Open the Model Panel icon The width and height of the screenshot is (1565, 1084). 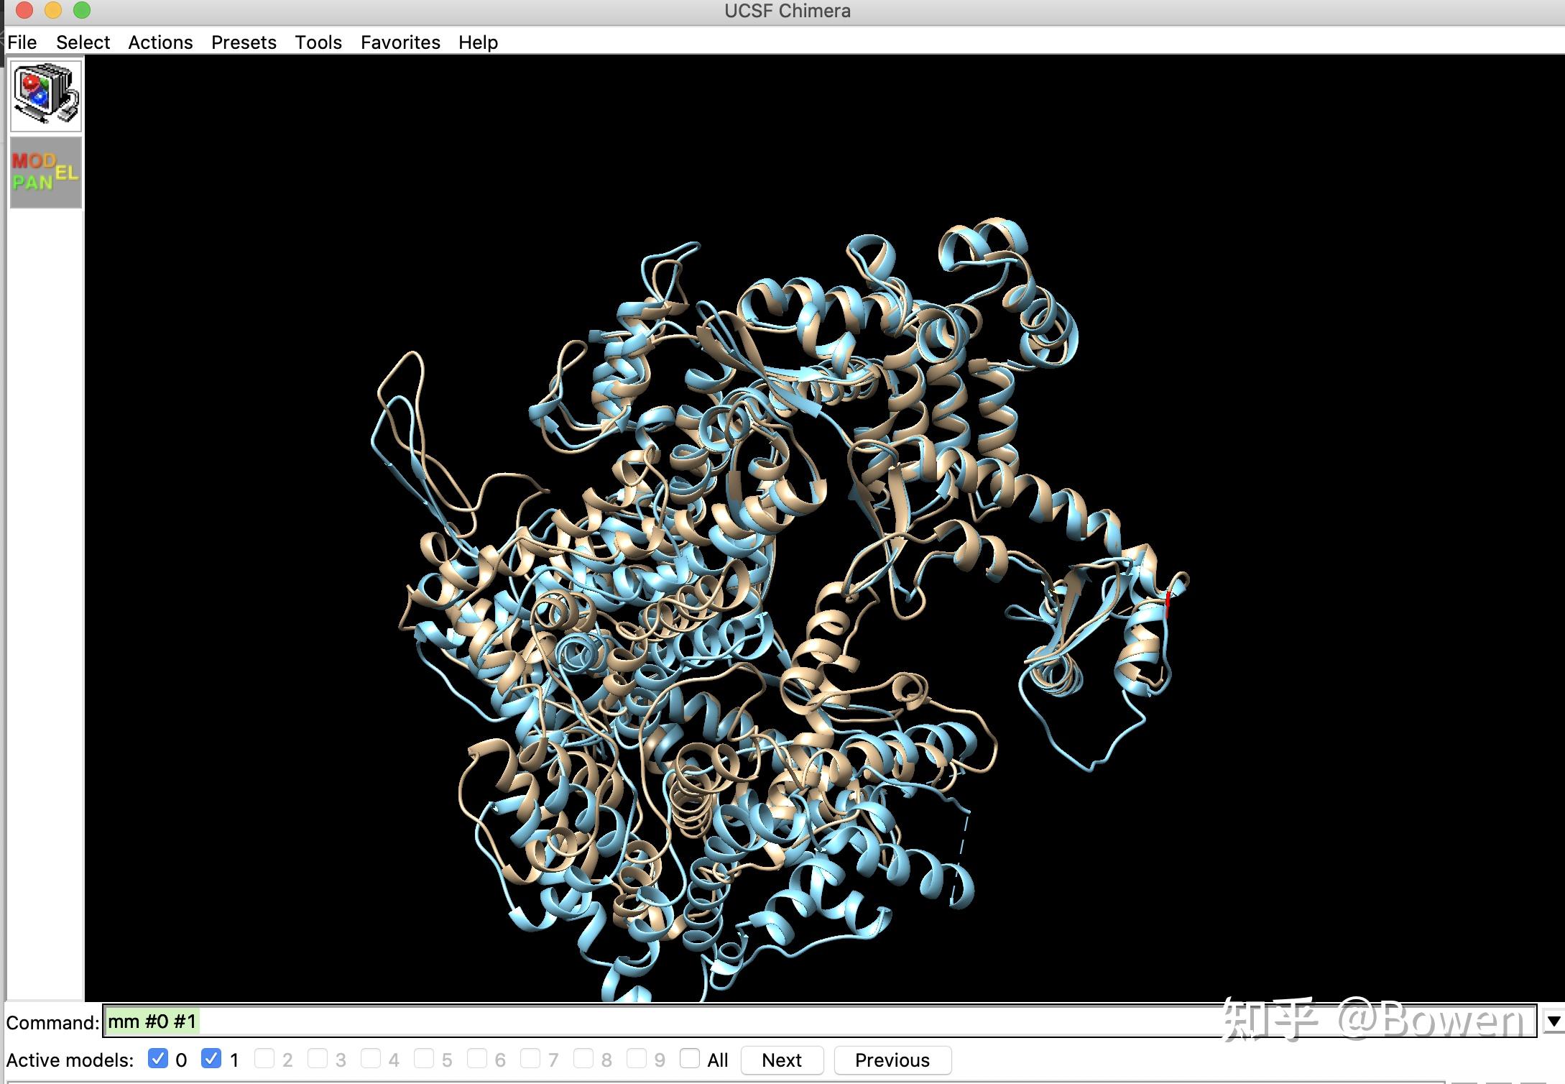click(x=46, y=173)
